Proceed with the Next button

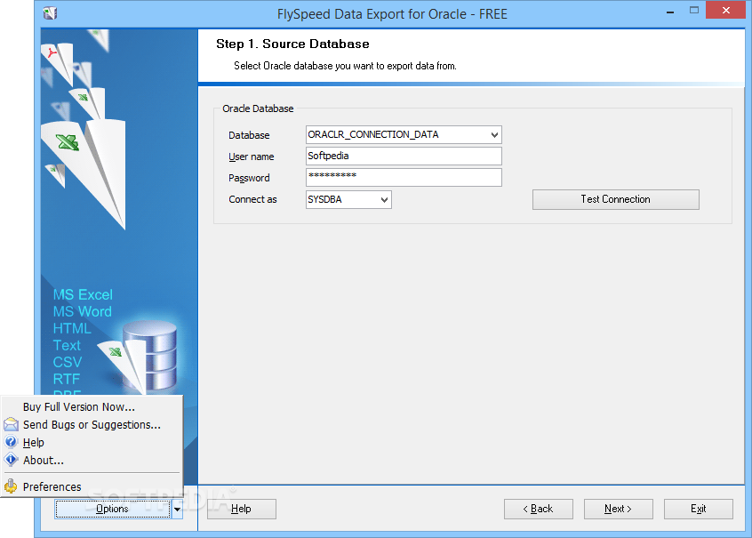tap(618, 509)
